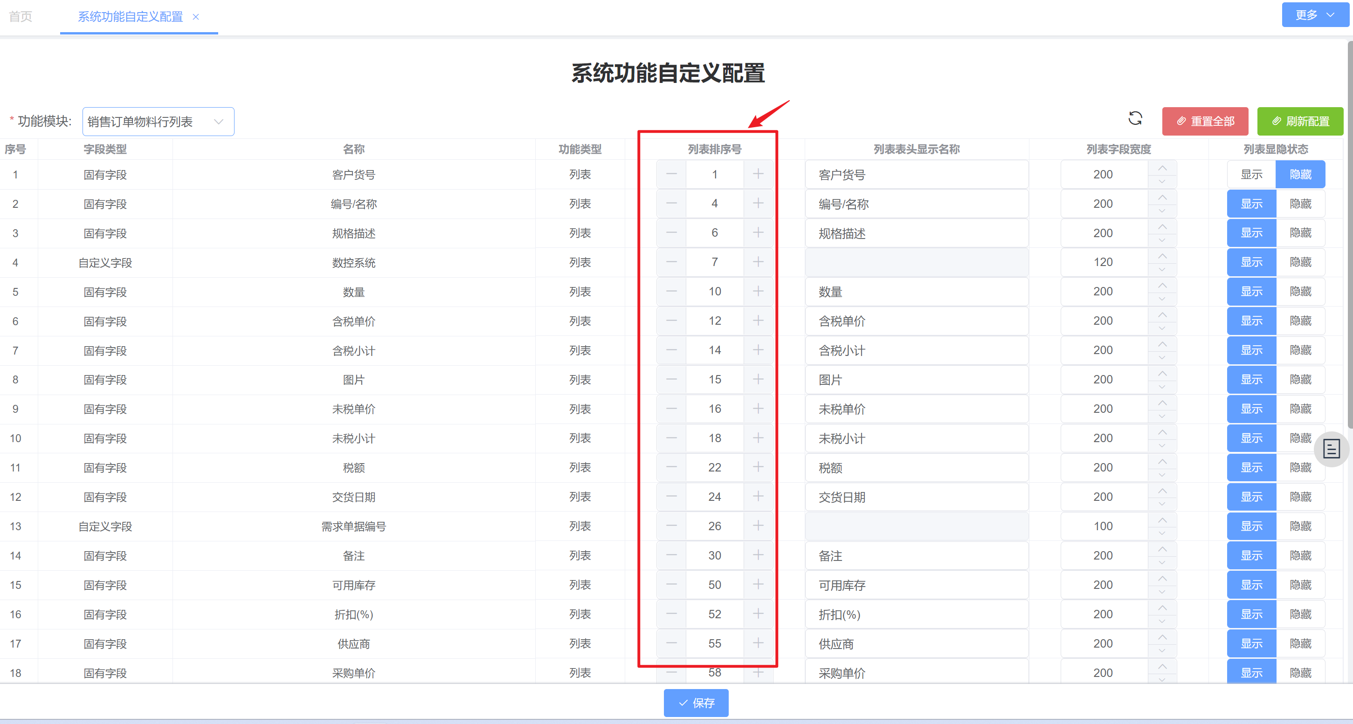This screenshot has width=1353, height=724.
Task: Decrease sort number for 交货日期 row
Action: click(671, 497)
